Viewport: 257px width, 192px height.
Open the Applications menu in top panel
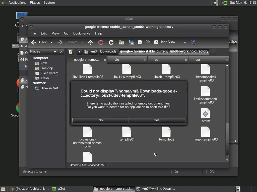[x=17, y=2]
